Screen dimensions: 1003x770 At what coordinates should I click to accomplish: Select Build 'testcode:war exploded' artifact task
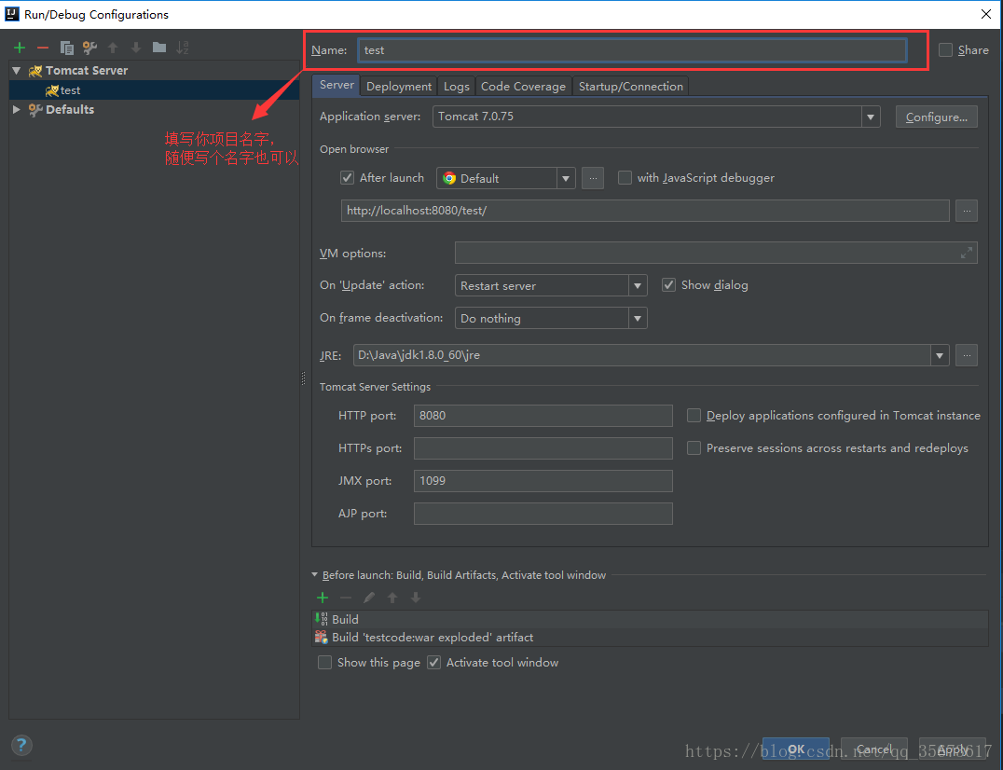coord(650,637)
